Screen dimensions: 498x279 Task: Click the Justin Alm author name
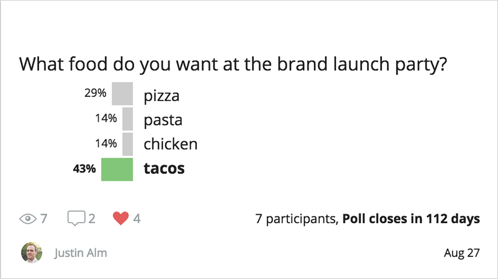(x=81, y=253)
